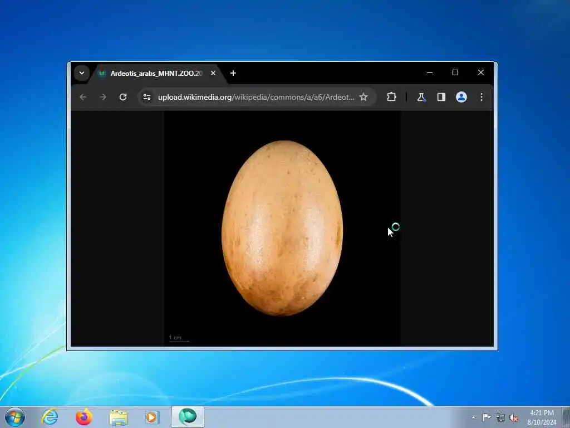Click the muted volume tray icon
The height and width of the screenshot is (428, 570).
coord(514,417)
